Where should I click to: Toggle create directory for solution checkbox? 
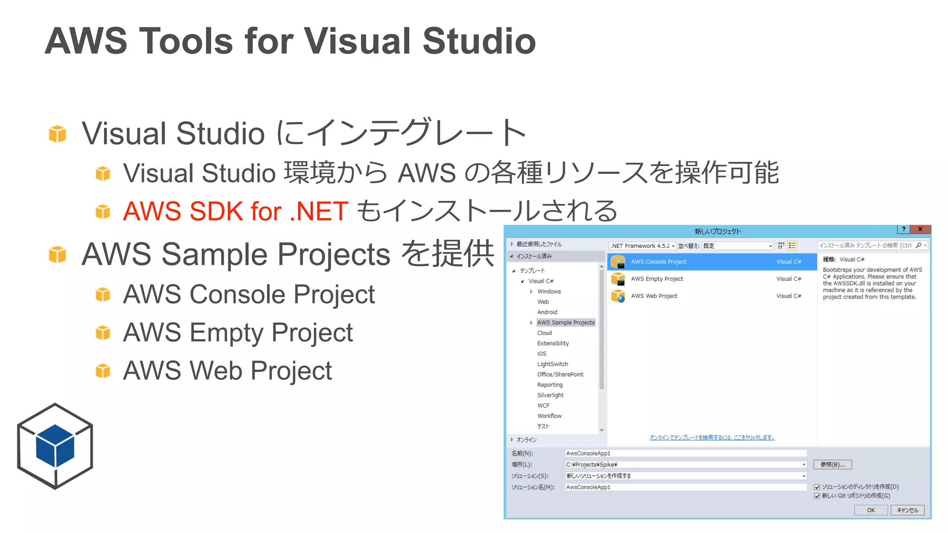[817, 487]
